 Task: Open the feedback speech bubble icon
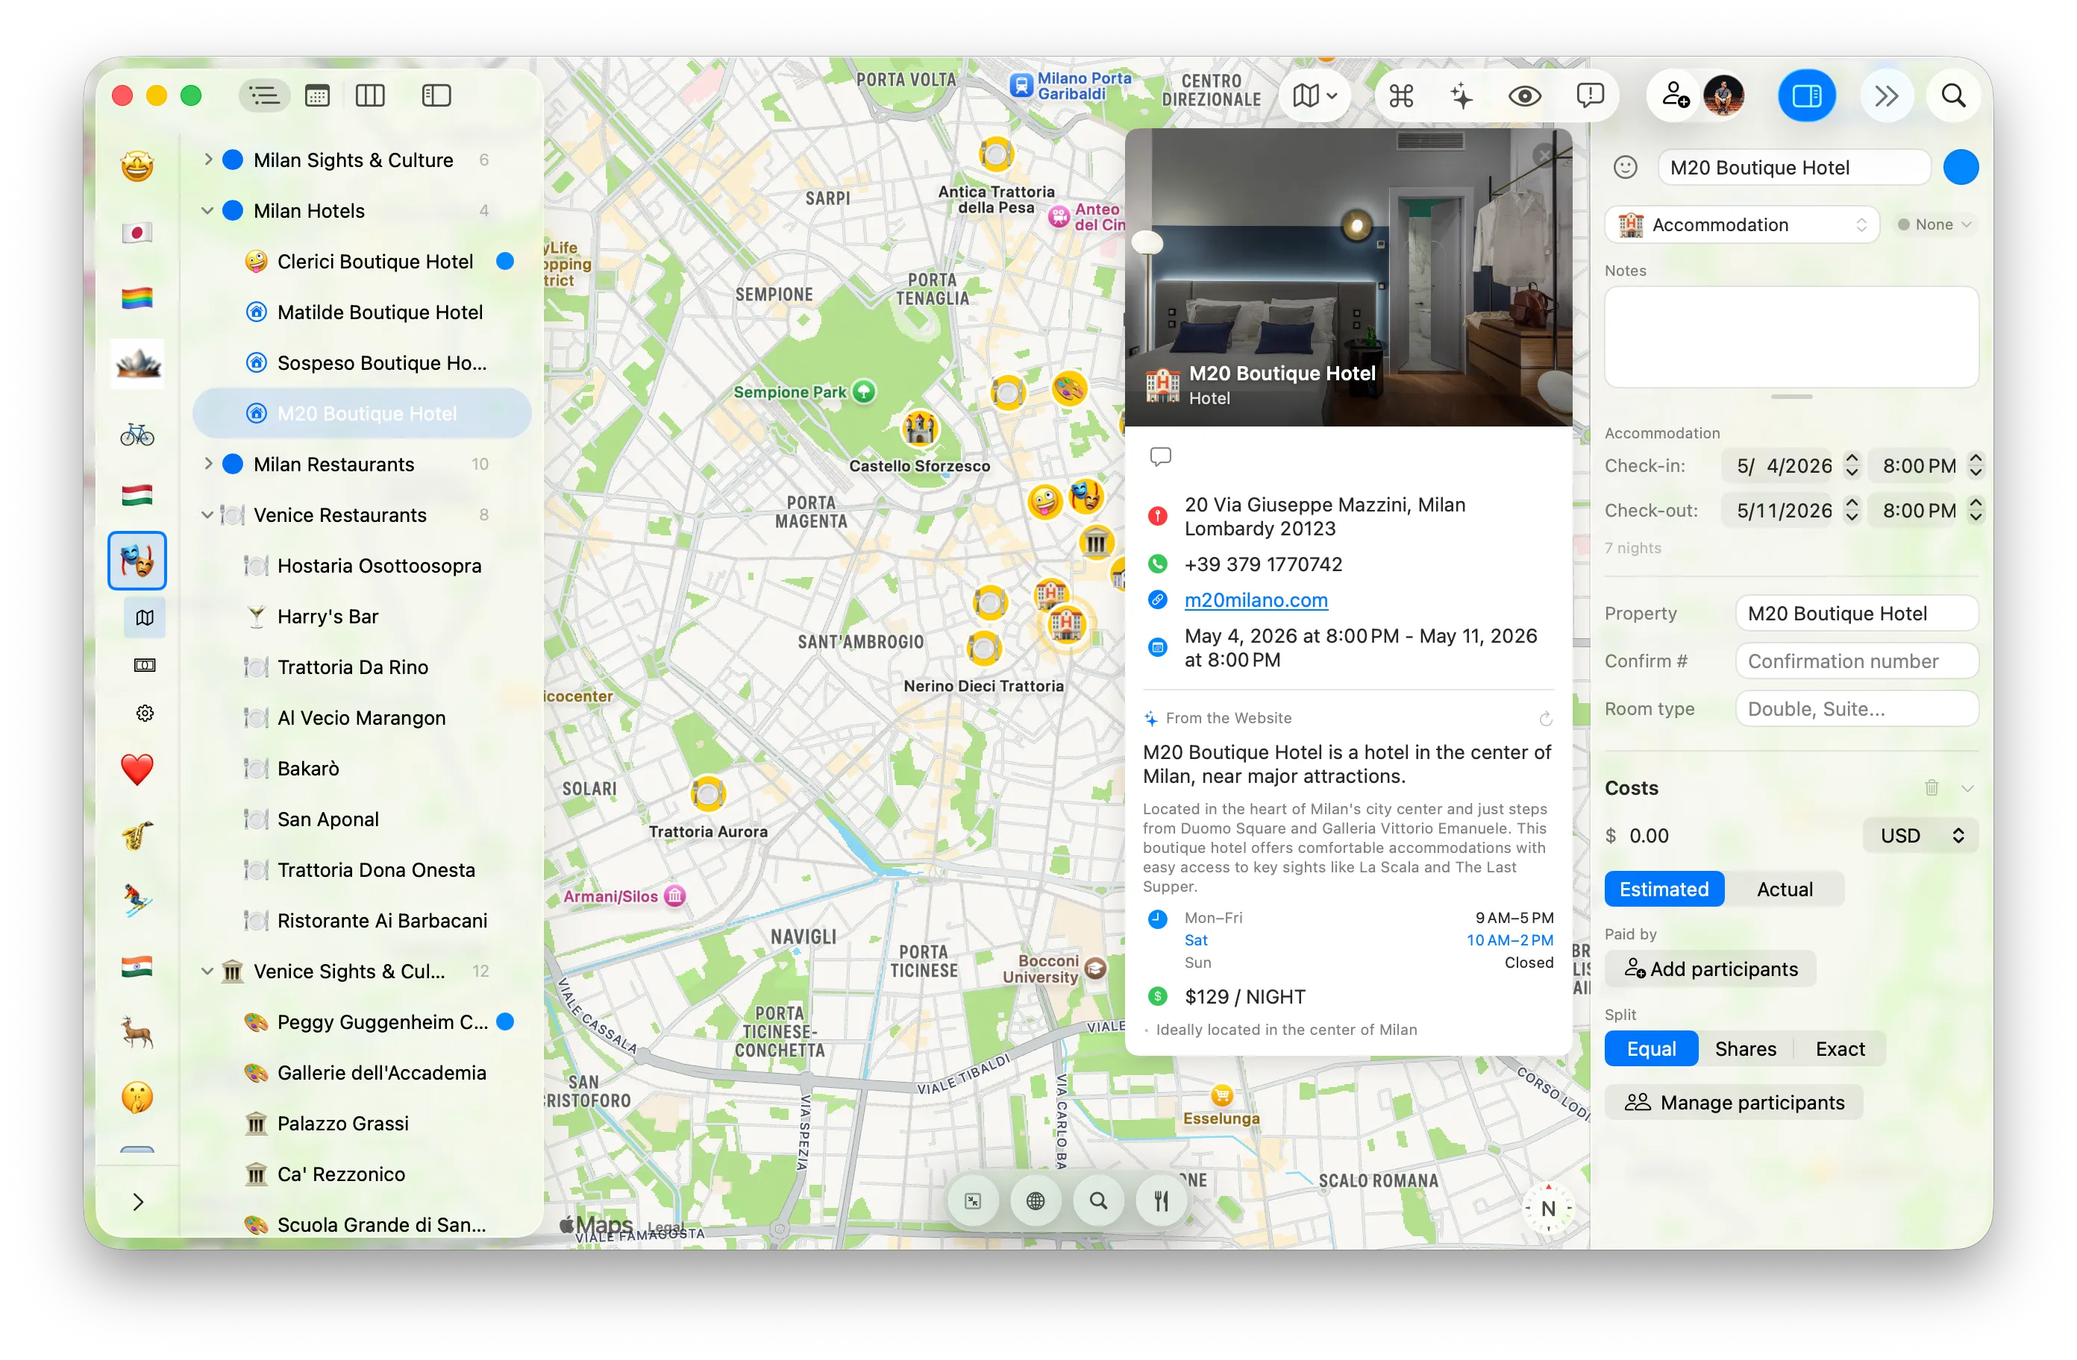(1589, 95)
